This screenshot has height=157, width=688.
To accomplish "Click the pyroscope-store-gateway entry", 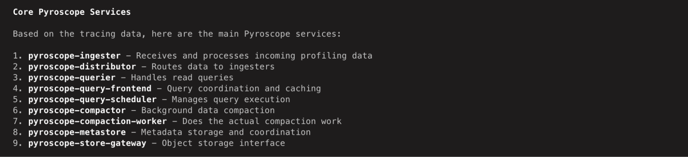I will (87, 143).
